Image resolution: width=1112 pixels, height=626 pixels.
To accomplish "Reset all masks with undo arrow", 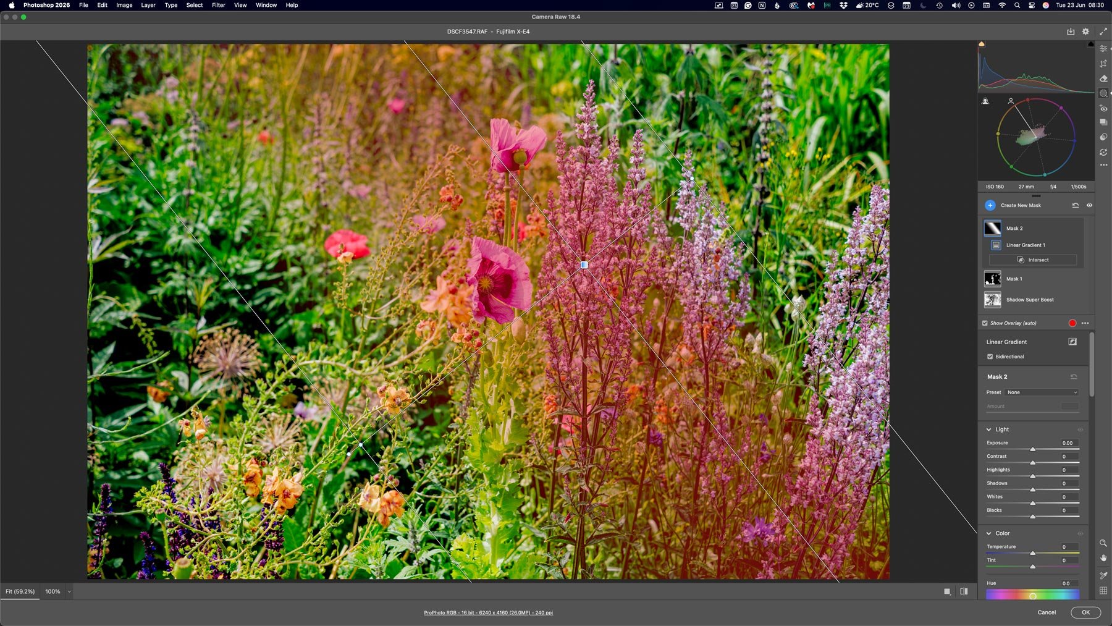I will (x=1076, y=205).
